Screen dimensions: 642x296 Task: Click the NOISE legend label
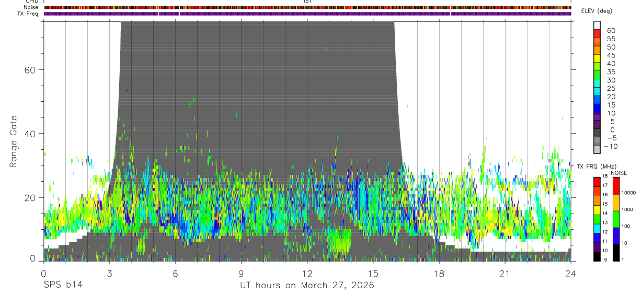tap(619, 173)
